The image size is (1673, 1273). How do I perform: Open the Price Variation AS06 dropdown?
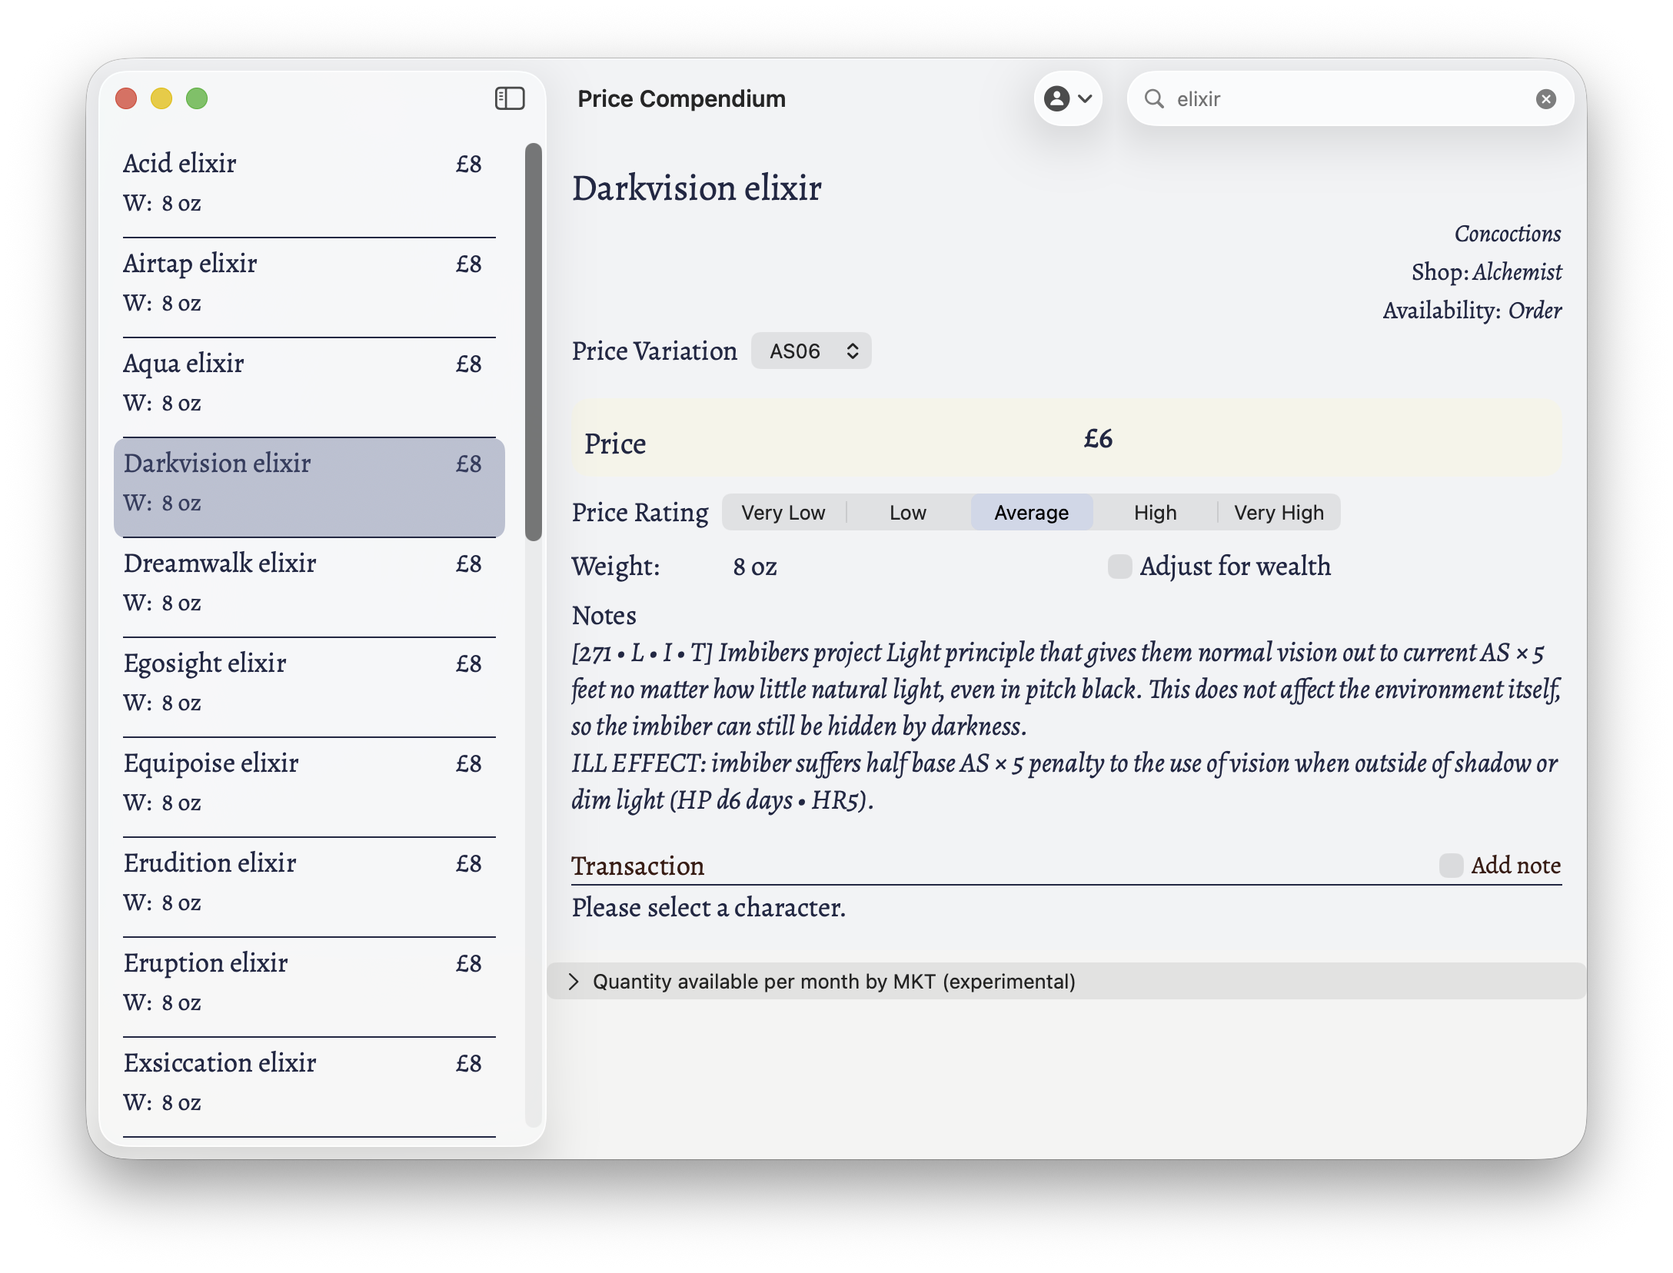tap(811, 351)
